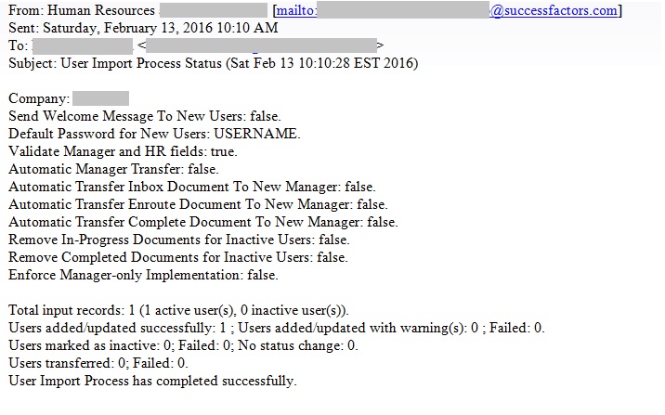Click the Automatic Manager Transfer line
665x415 pixels.
click(x=113, y=169)
